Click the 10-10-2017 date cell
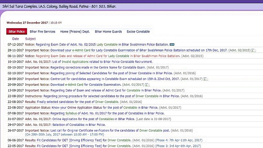Image resolution: width=263 pixels, height=148 pixels. pyautogui.click(x=16, y=62)
